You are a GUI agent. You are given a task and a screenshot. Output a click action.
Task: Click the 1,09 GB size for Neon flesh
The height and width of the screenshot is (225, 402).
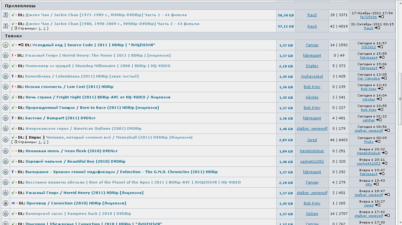click(x=286, y=151)
